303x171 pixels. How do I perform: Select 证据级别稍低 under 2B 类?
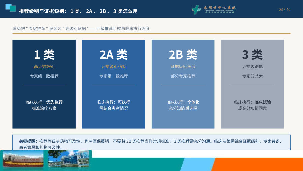pos(183,67)
